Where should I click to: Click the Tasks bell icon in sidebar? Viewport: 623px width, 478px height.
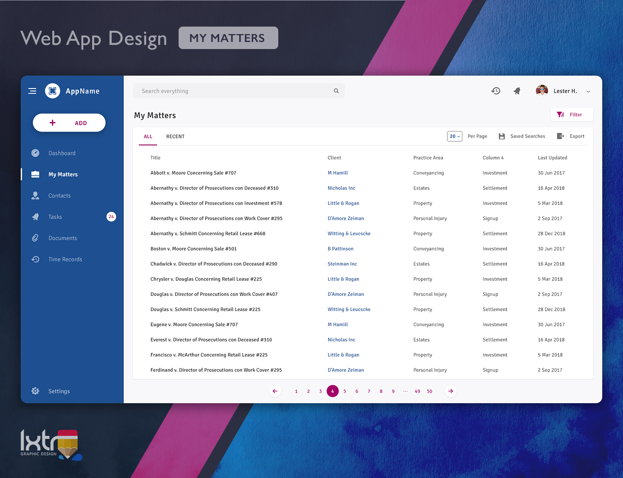(x=35, y=217)
